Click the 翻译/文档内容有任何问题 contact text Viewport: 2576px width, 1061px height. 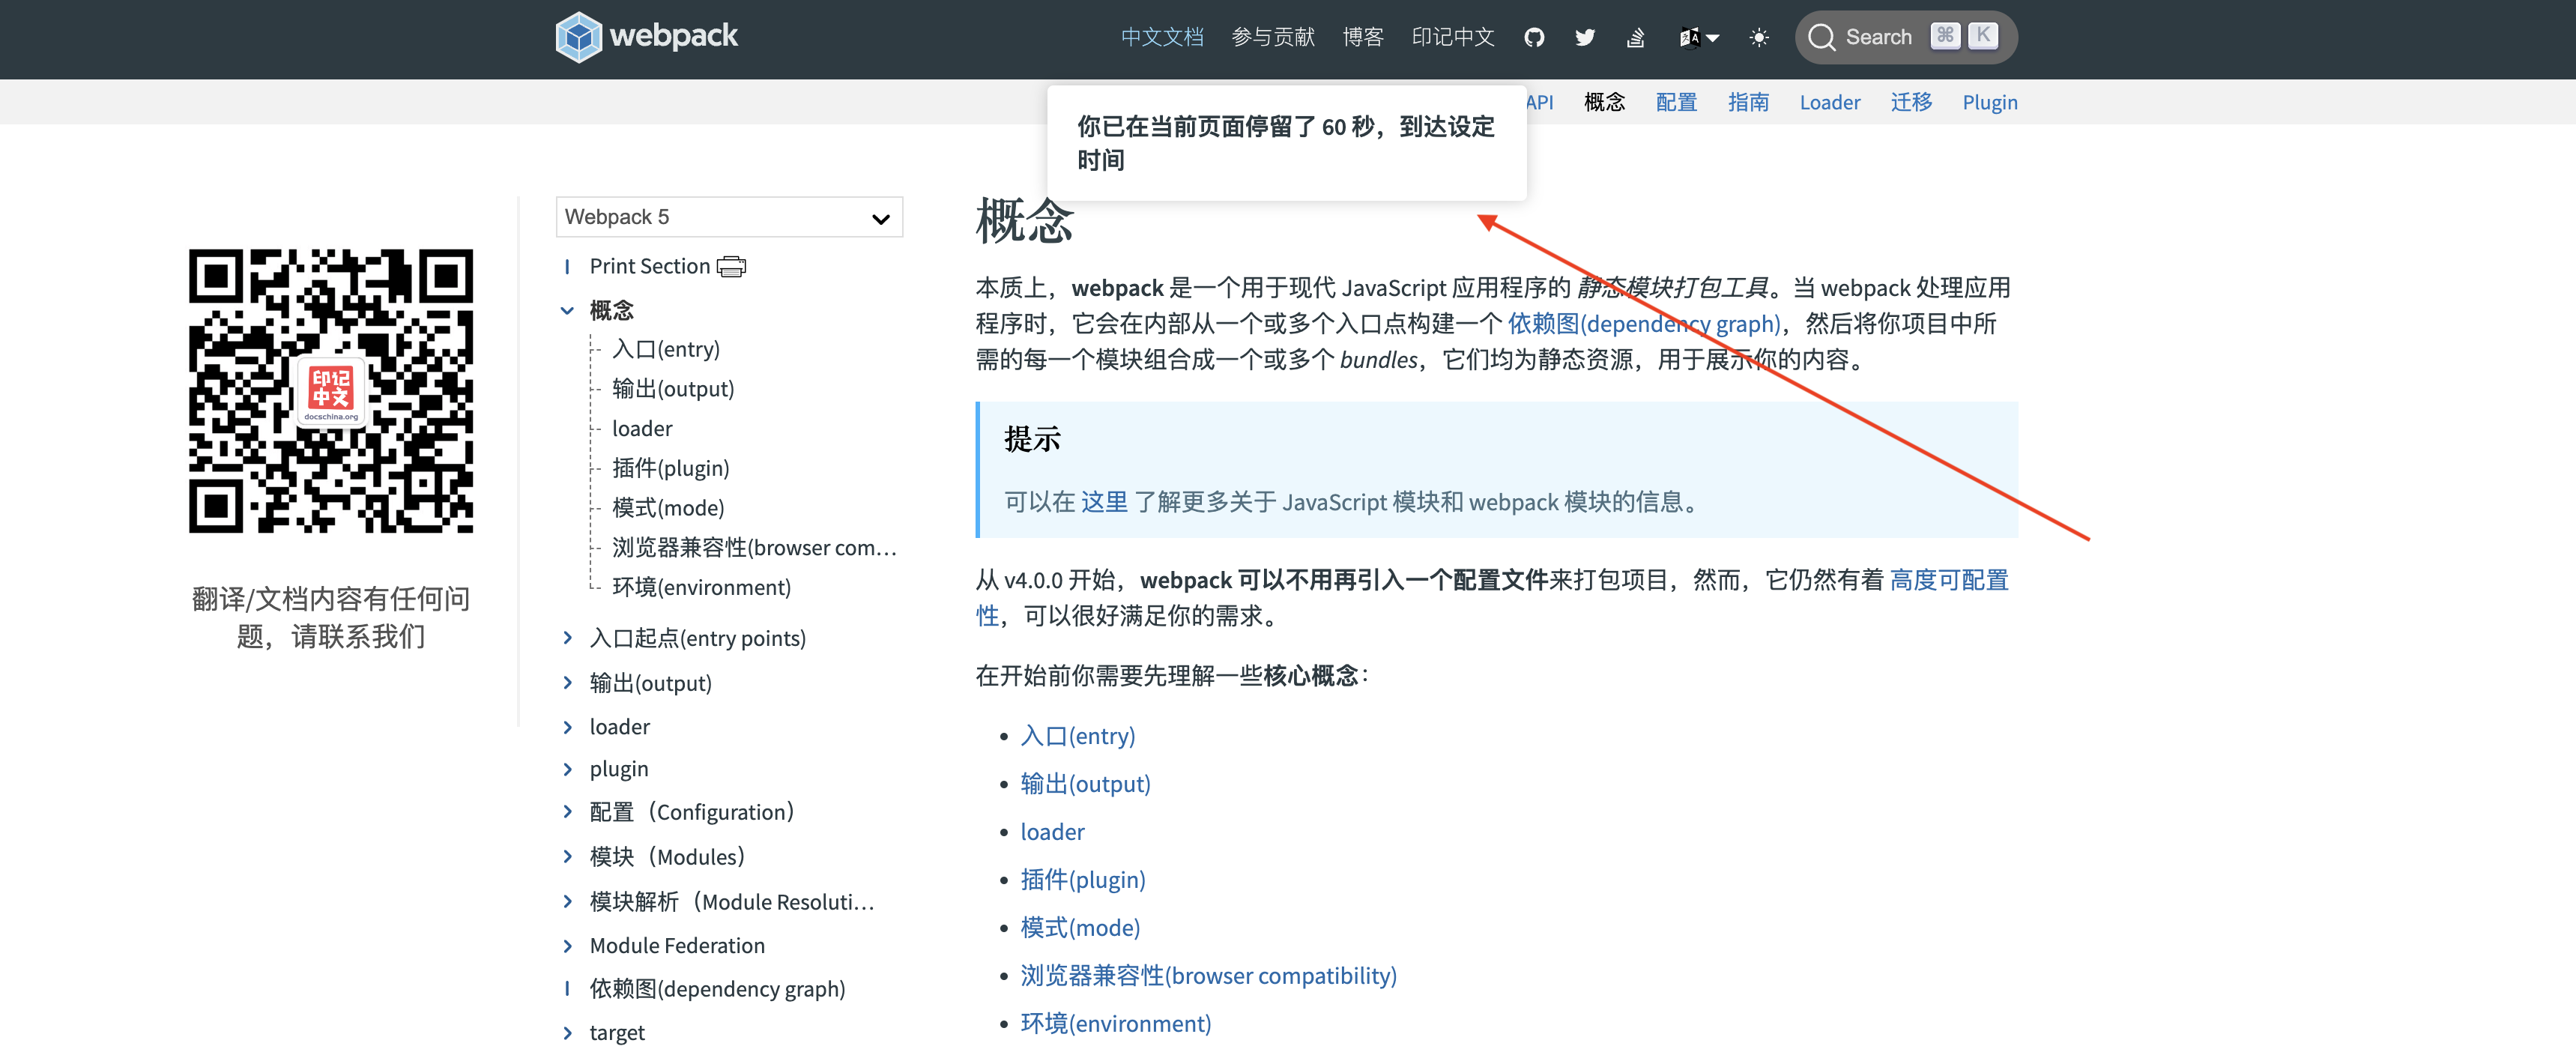331,618
